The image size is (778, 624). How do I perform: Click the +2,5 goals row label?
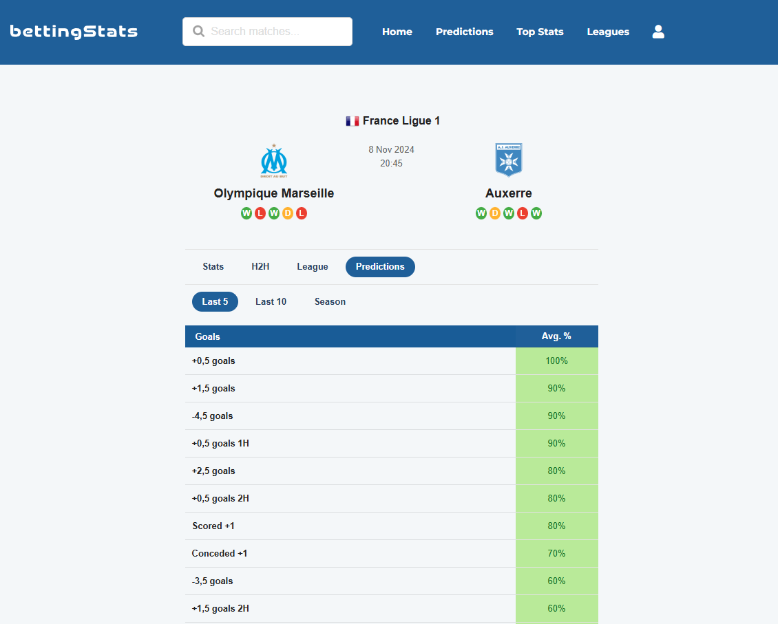213,471
